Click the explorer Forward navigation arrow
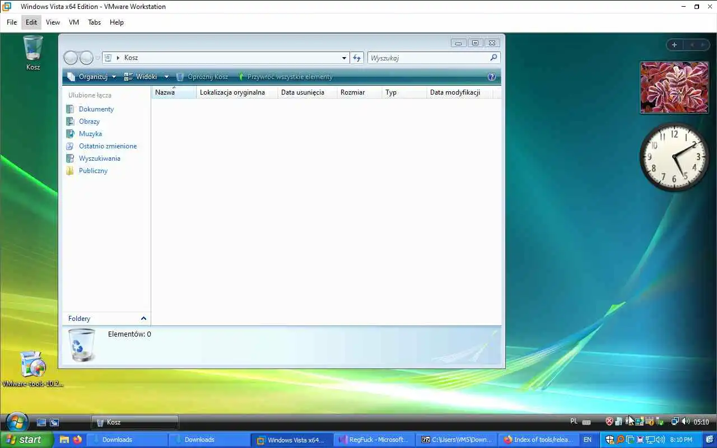 point(86,58)
